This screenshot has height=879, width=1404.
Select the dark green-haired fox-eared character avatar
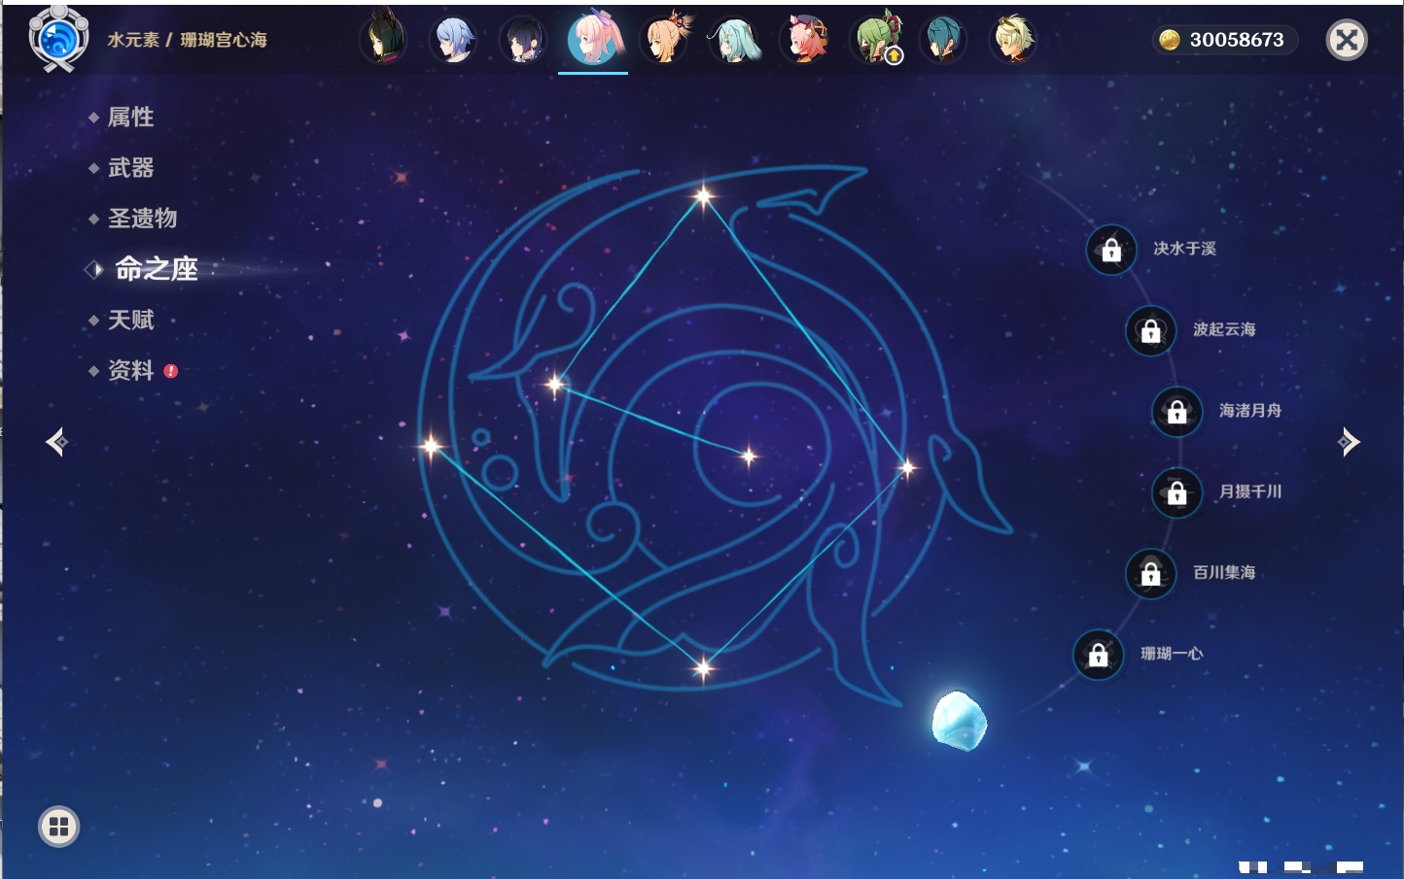(383, 40)
